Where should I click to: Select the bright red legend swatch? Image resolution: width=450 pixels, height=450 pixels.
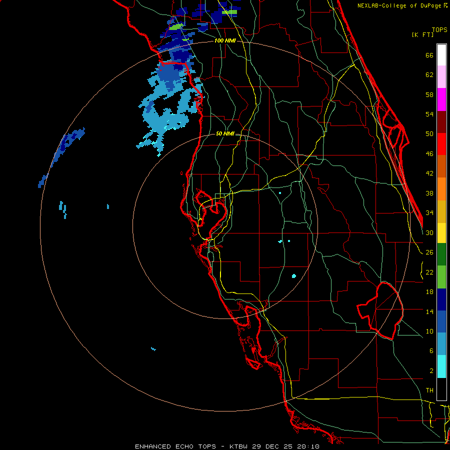441,144
